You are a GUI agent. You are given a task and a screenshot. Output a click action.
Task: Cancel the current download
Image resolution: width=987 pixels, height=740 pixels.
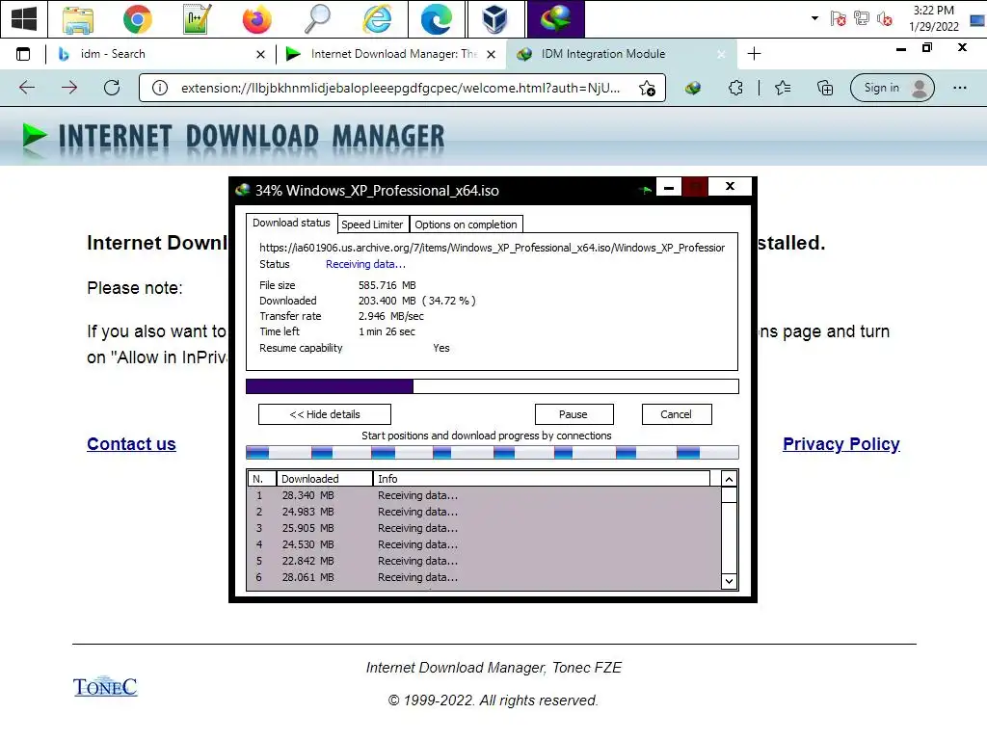(x=676, y=414)
